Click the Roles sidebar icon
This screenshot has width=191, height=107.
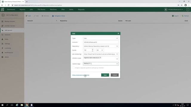2,39
